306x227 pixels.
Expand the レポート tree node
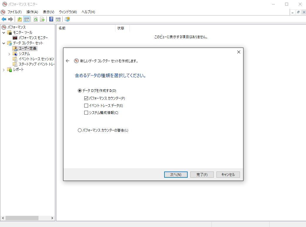coord(4,70)
